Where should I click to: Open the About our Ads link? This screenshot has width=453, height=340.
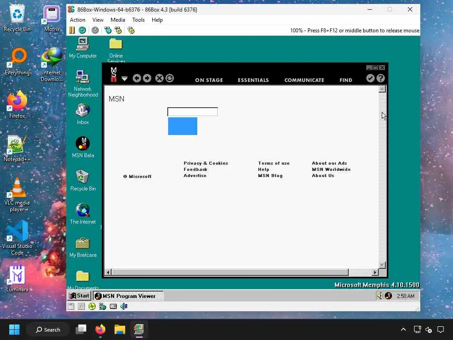[x=329, y=163]
